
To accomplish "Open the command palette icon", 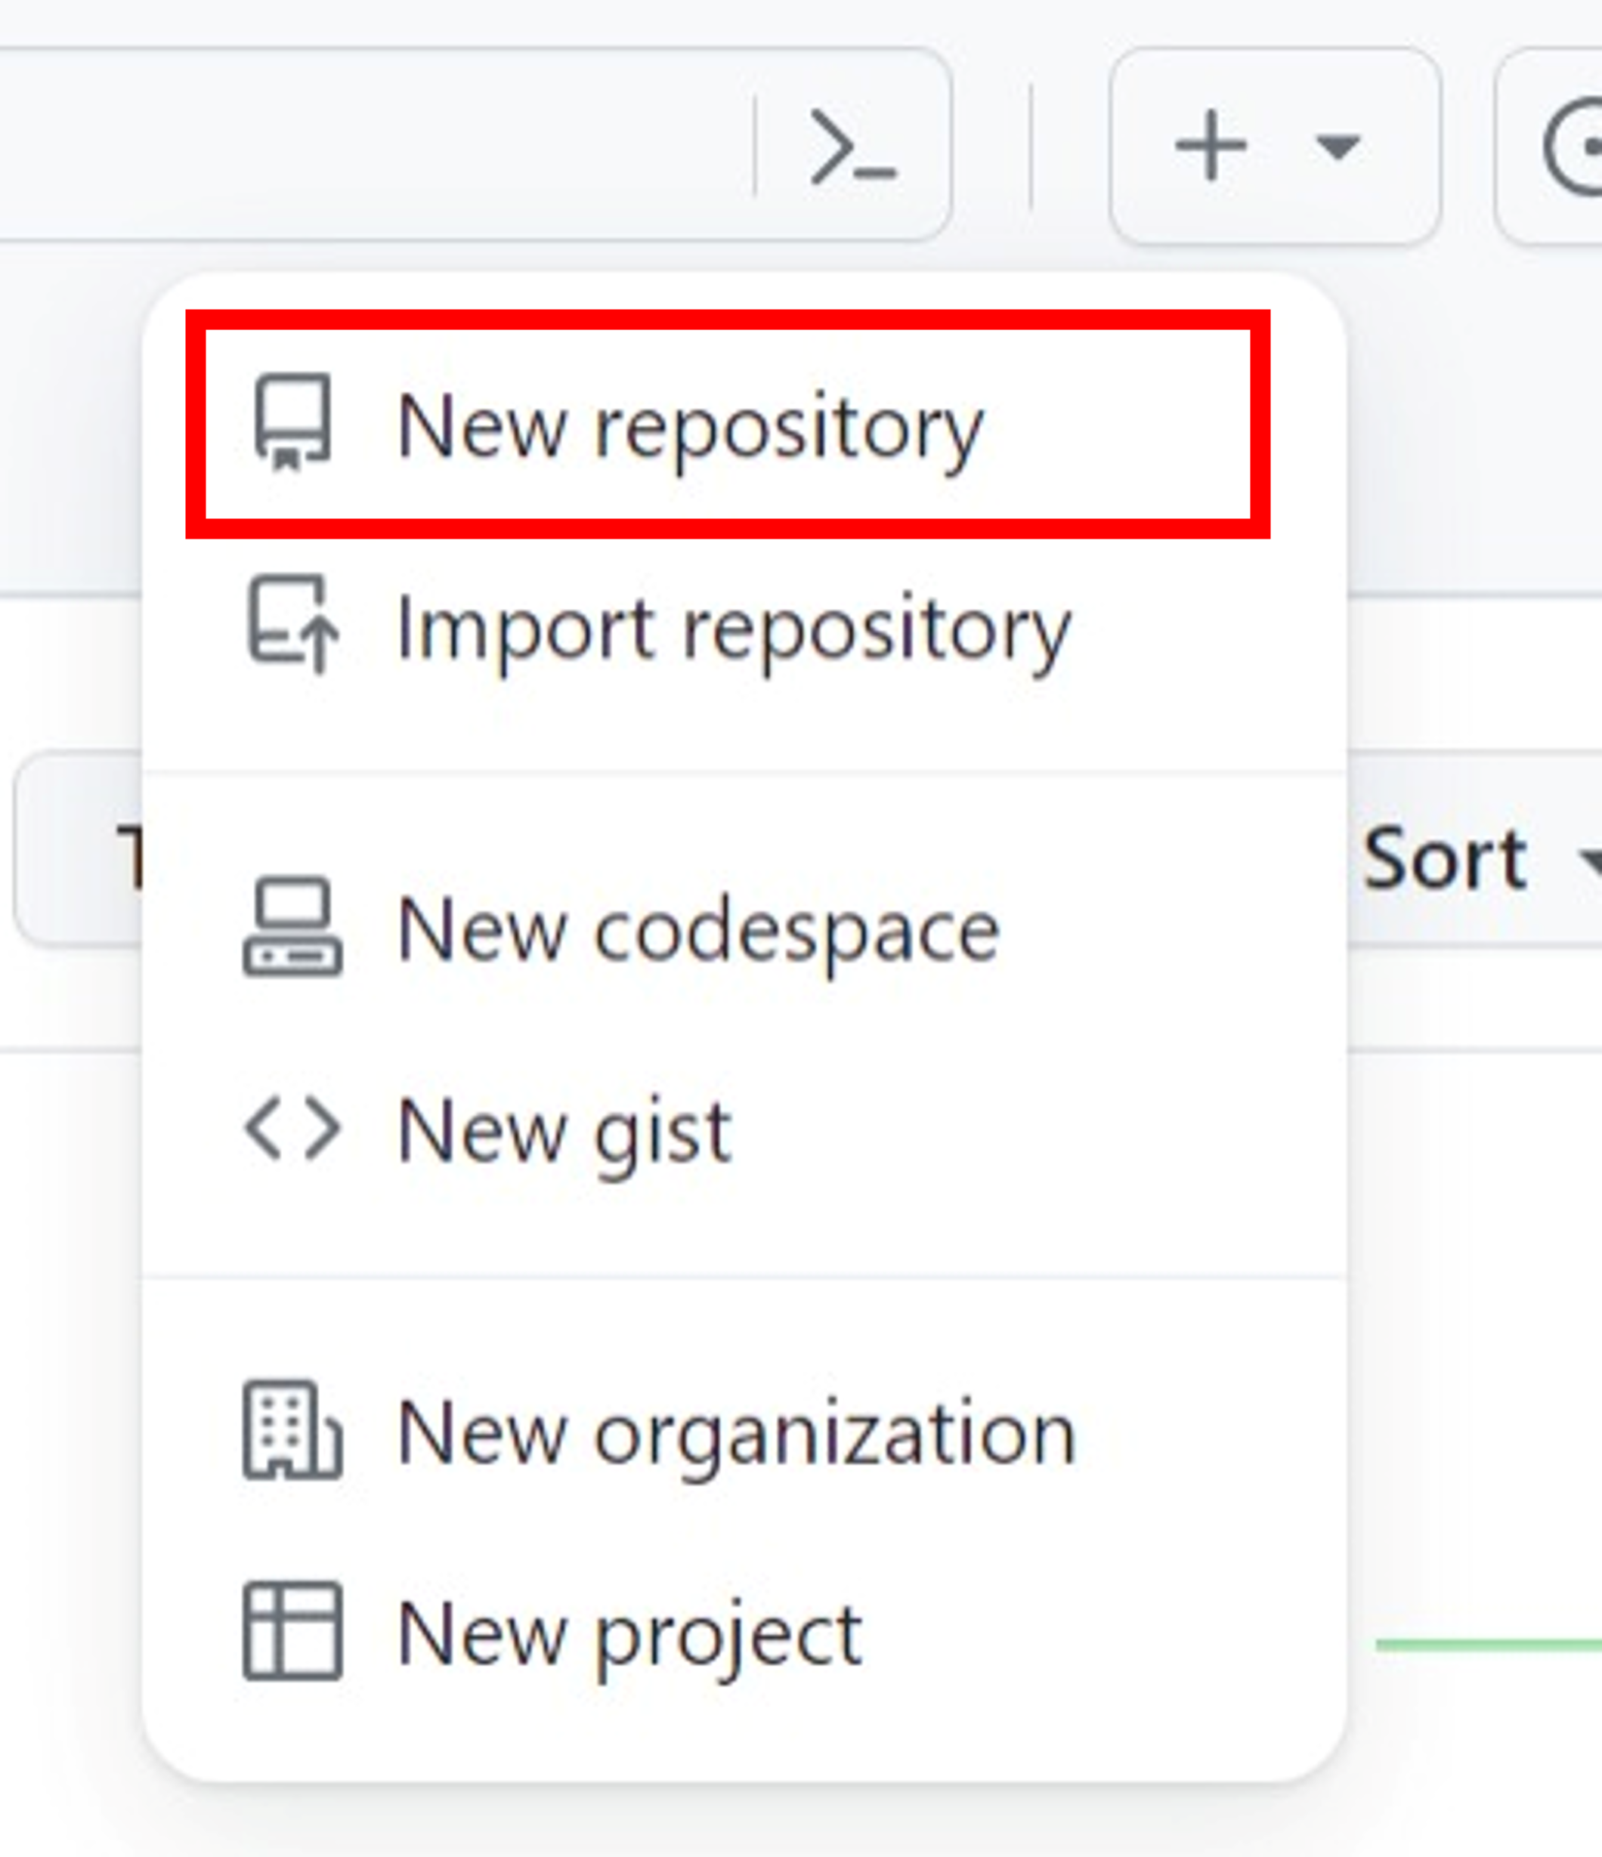I will [x=852, y=146].
